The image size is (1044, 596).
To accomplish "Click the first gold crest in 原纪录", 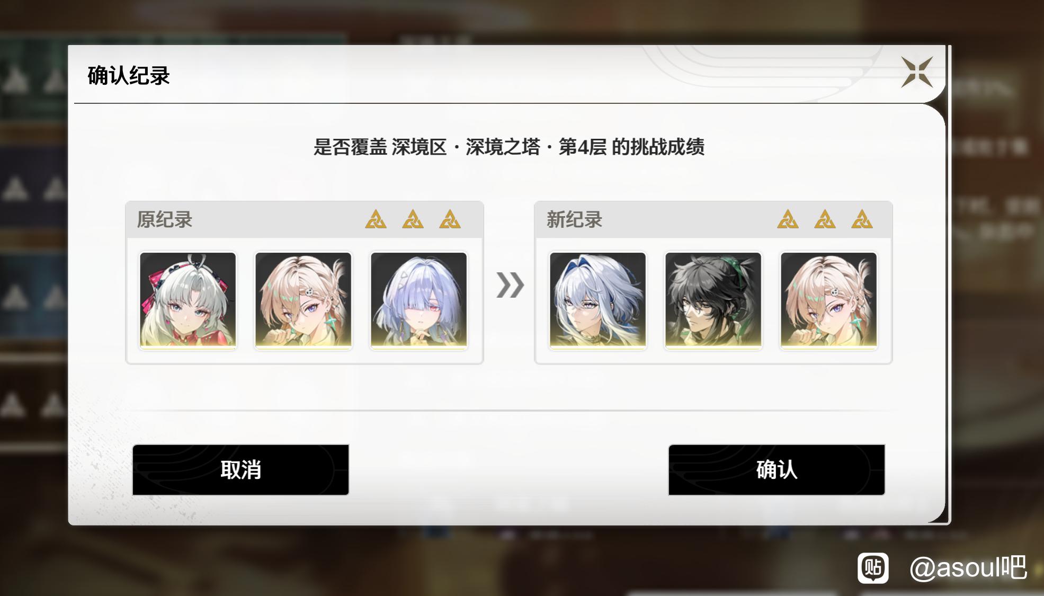I will 376,219.
